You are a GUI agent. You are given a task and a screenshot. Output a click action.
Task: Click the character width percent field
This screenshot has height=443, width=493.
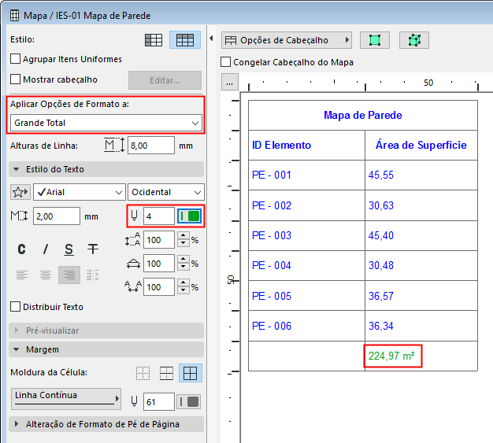point(159,264)
